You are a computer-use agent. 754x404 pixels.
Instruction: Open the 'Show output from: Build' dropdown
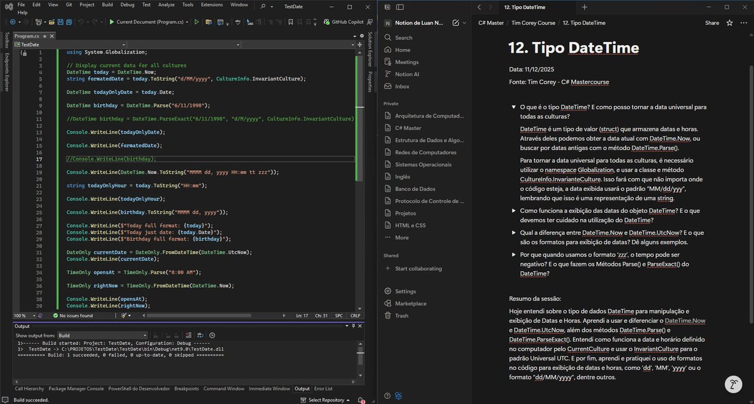(x=102, y=336)
